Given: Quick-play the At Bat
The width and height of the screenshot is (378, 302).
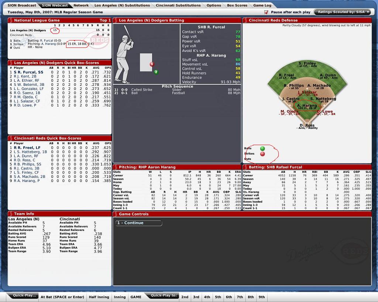Looking at the screenshot, I should tap(62, 297).
